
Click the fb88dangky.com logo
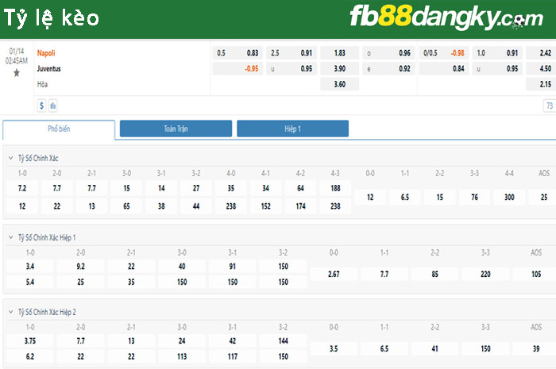(x=446, y=17)
